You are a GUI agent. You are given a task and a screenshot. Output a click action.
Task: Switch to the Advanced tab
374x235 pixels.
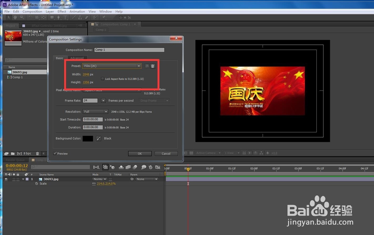[77, 58]
